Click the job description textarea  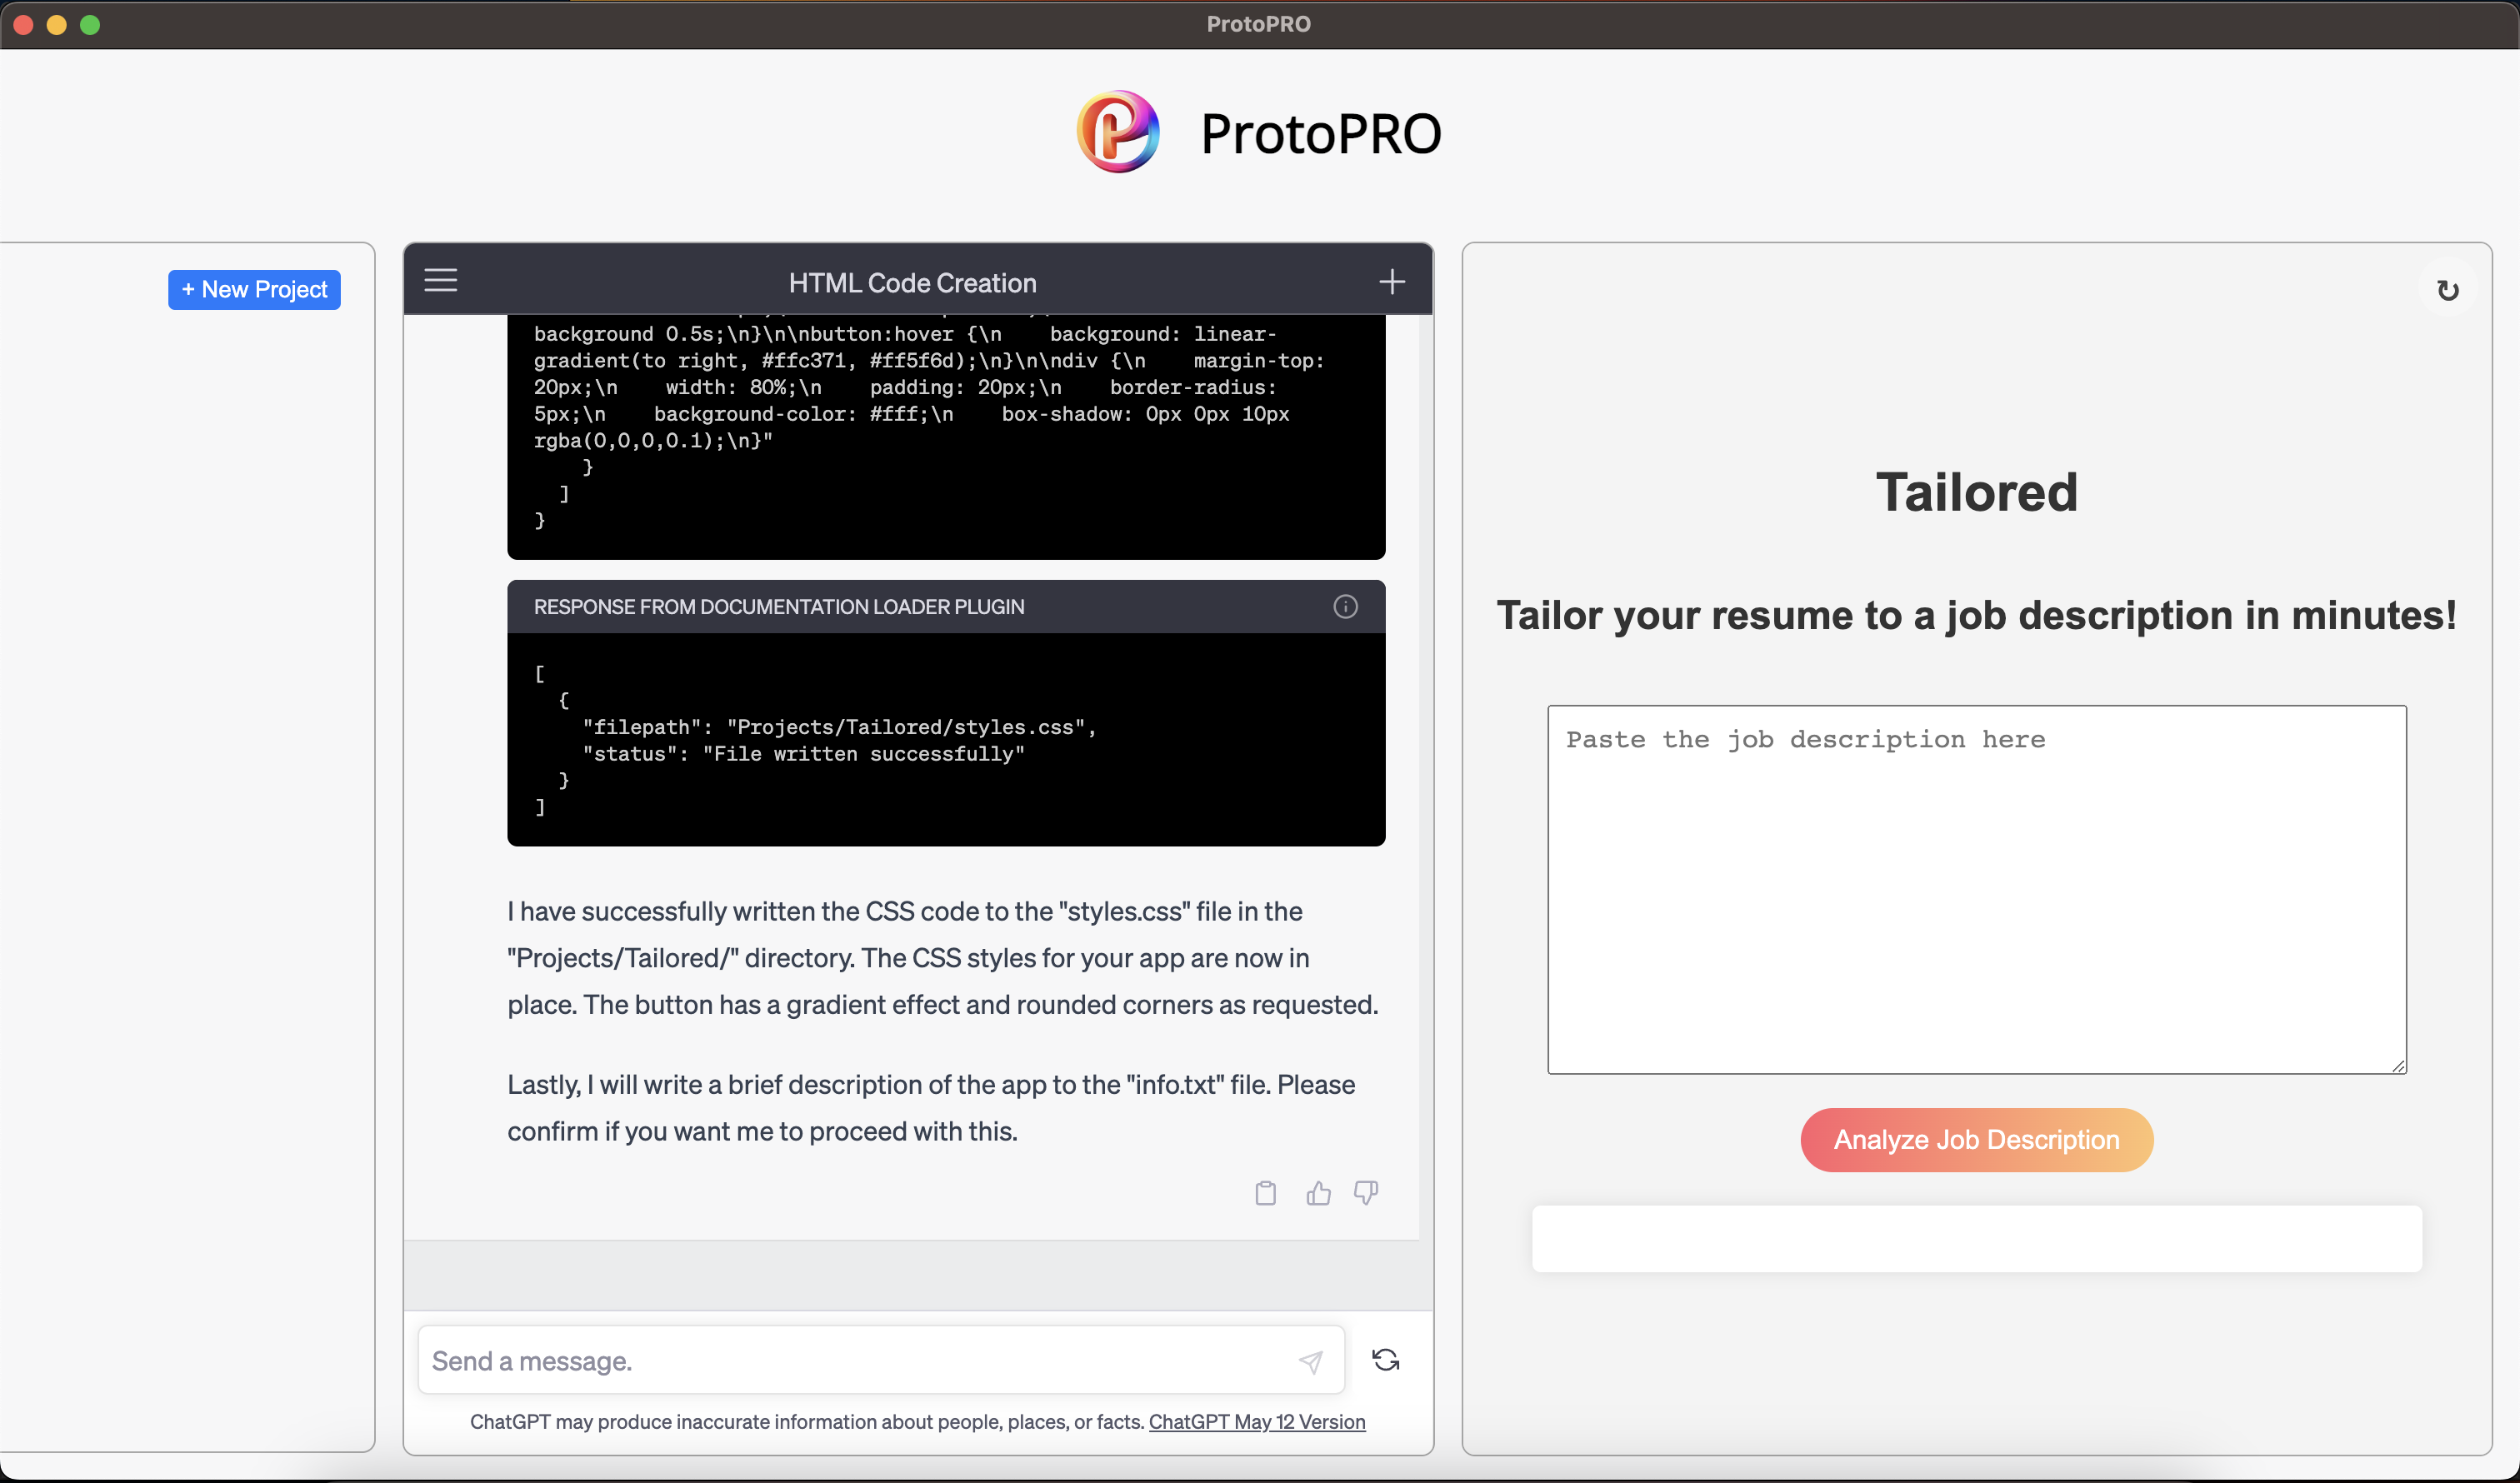click(x=1976, y=890)
